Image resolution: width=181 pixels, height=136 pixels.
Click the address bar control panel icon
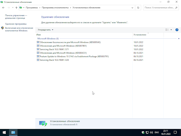[x=21, y=8]
